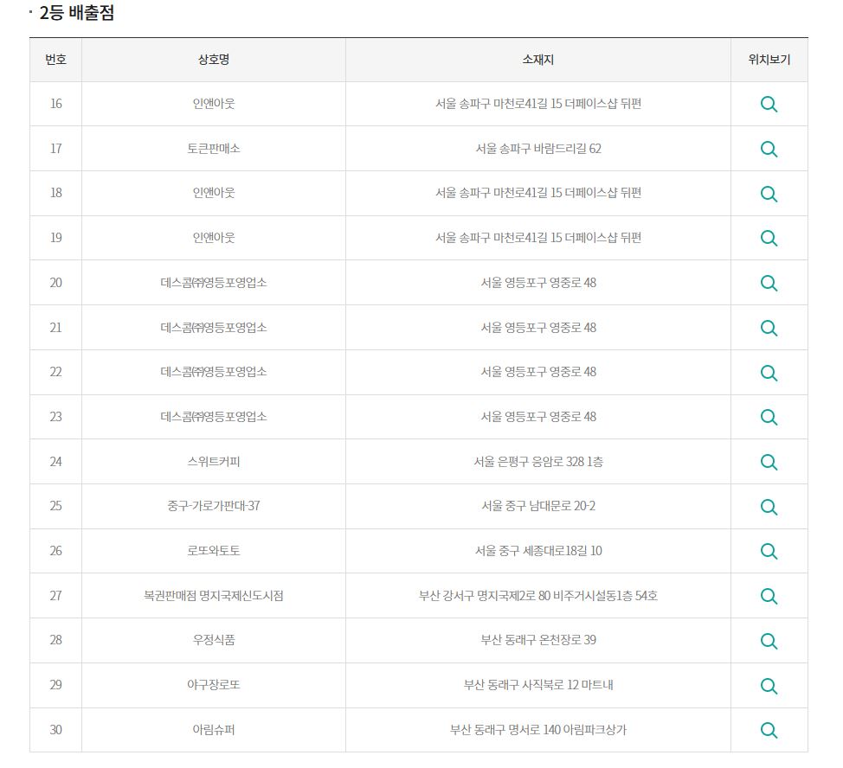Click address 부산 동래구 명서로 140 아림파크상가
The image size is (843, 768).
tap(538, 730)
